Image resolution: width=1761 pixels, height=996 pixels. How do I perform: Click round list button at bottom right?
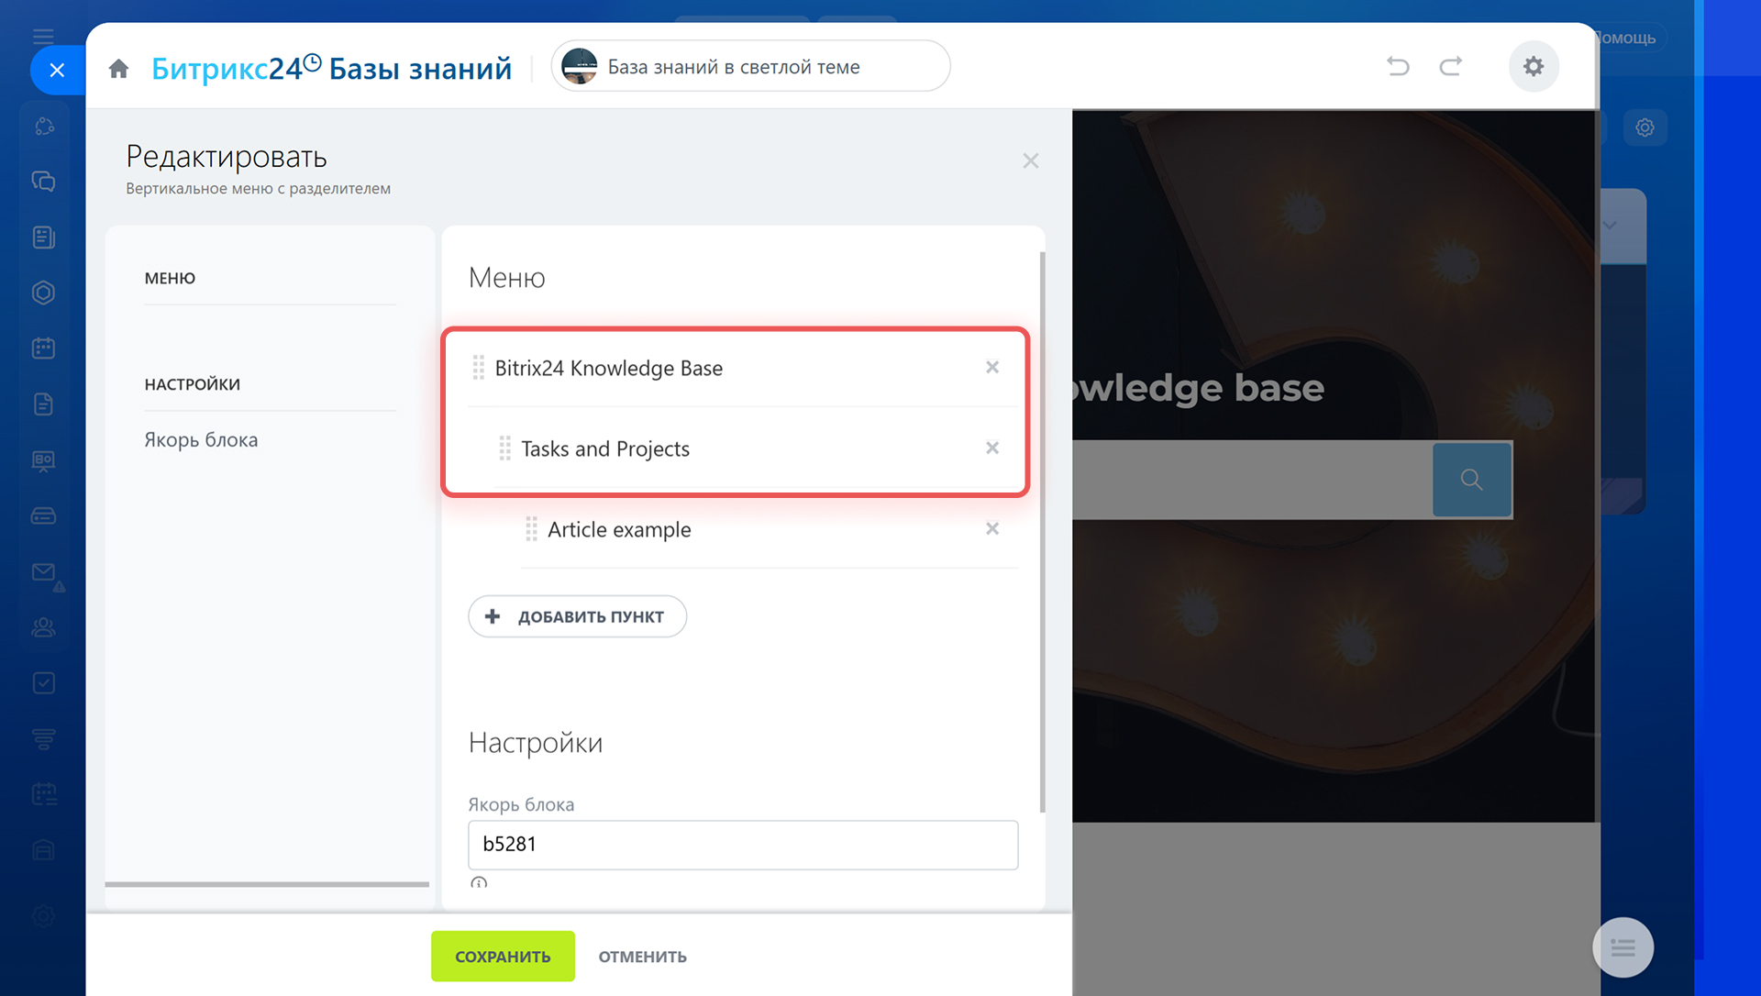(1623, 947)
